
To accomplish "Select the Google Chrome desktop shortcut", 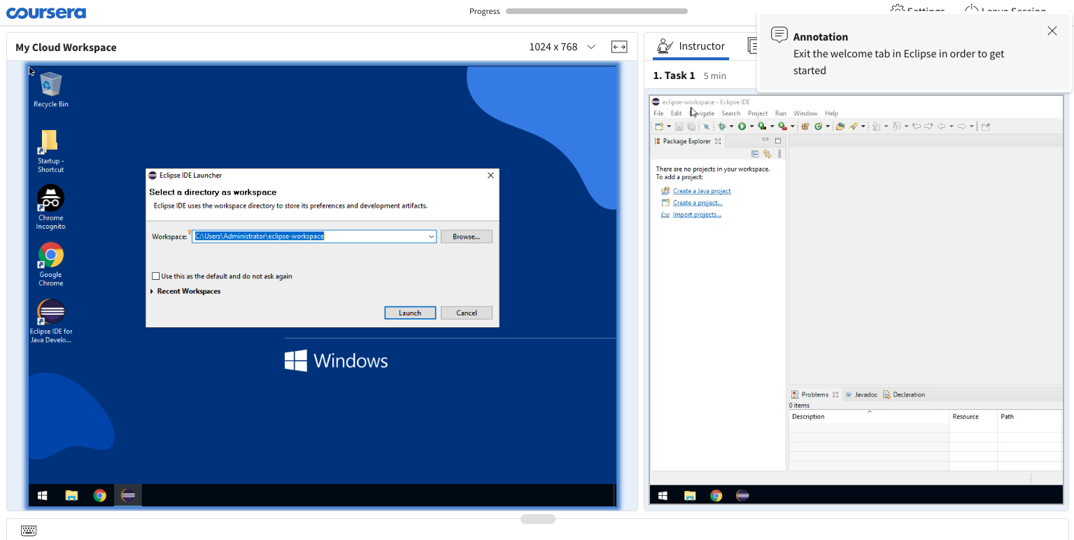I will coord(50,264).
